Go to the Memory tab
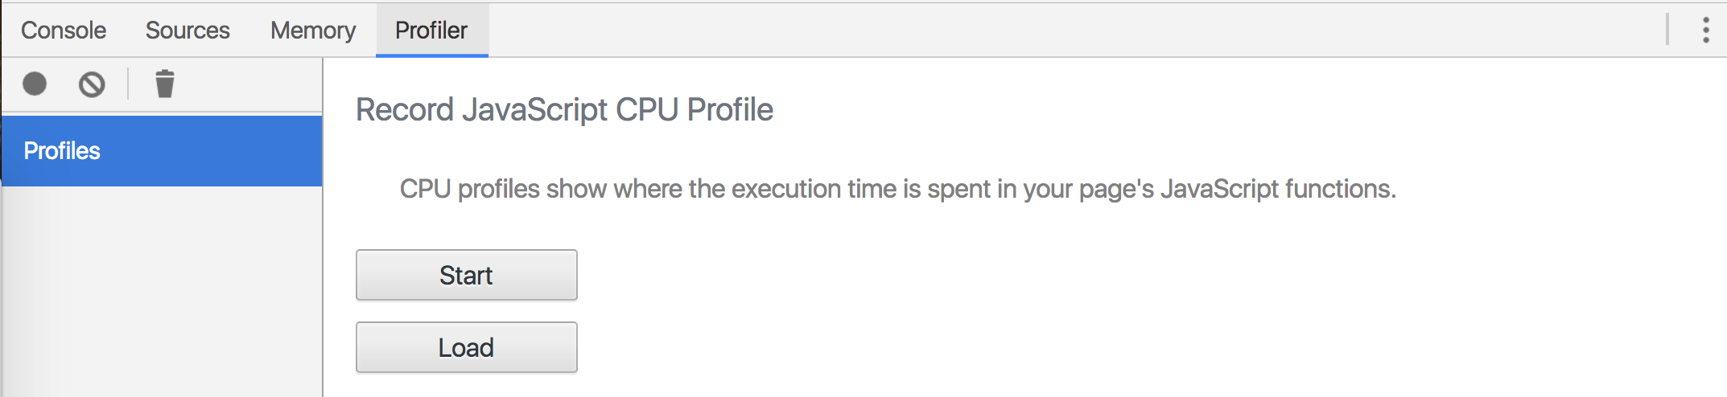The width and height of the screenshot is (1727, 397). coord(313,31)
